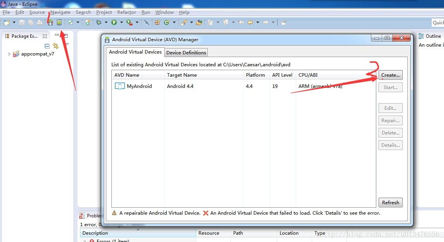Image resolution: width=444 pixels, height=242 pixels.
Task: Click the New Java Class icon
Action: 167,23
